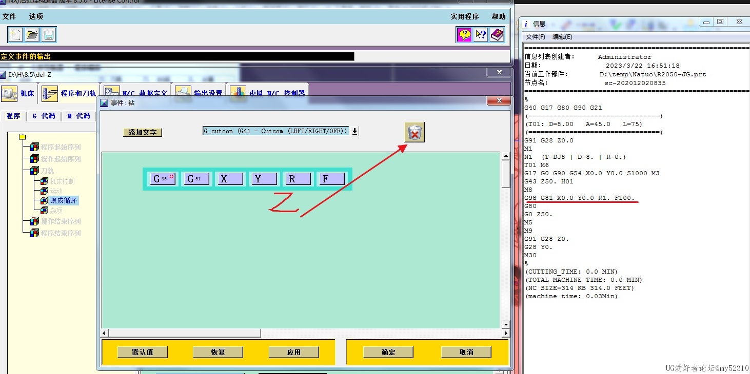Select the 程序结束序列 tree node

[x=61, y=233]
